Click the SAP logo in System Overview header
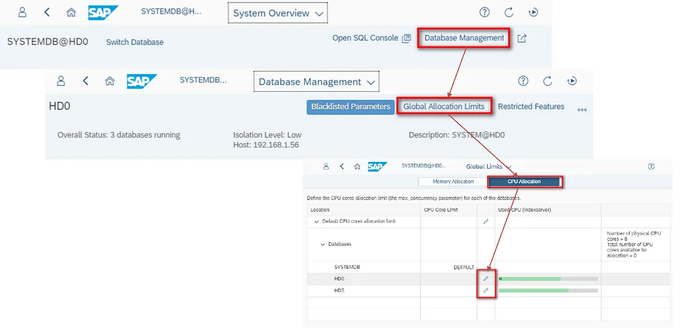This screenshot has width=680, height=328. coord(103,12)
